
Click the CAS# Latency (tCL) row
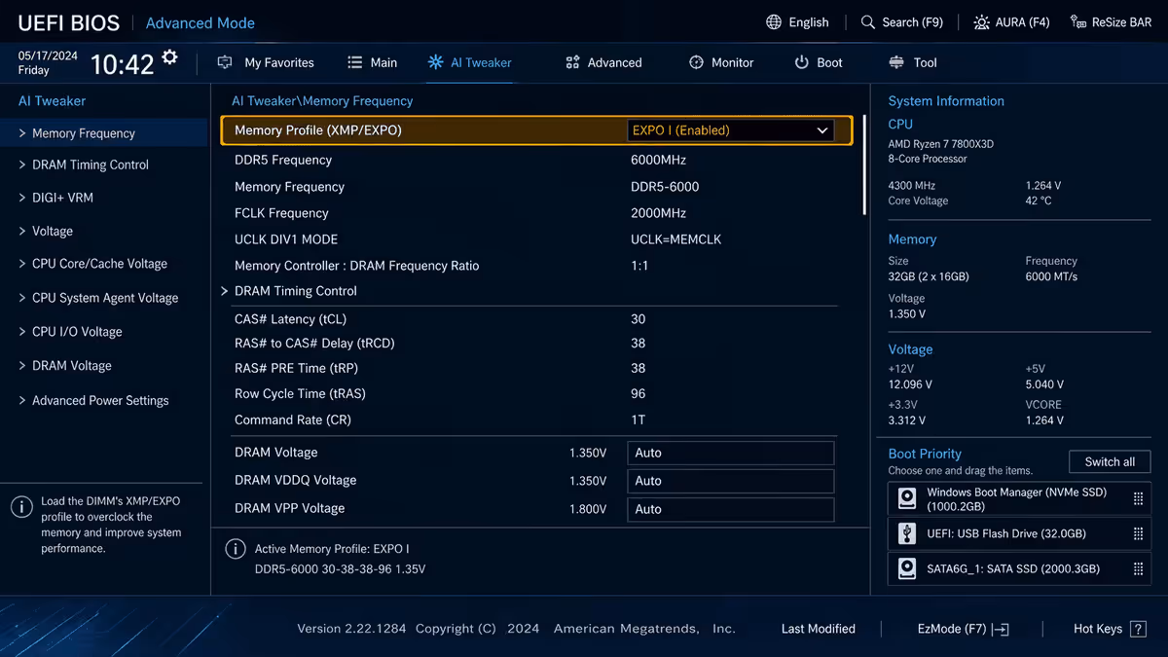[533, 319]
